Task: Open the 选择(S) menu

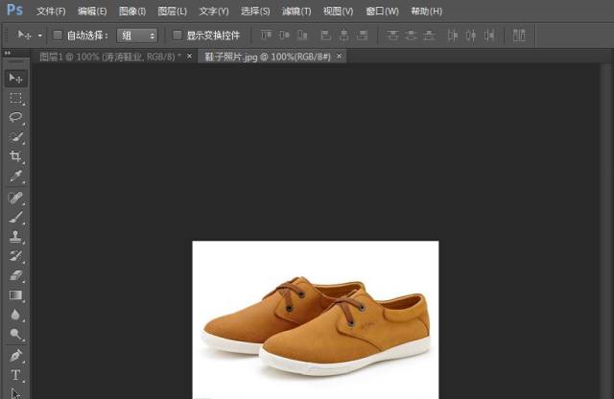Action: pos(255,11)
